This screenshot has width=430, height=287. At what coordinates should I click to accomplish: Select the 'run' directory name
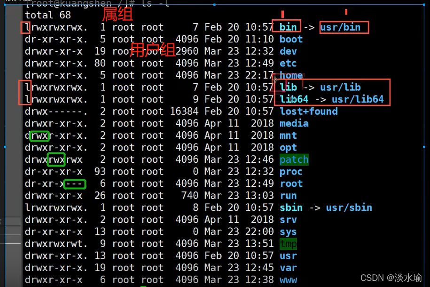[288, 196]
